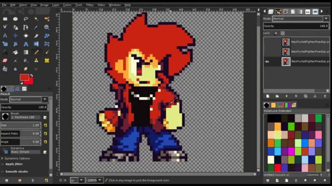Open the Colors menu
Screen dimensions: 332x186
(67, 5)
